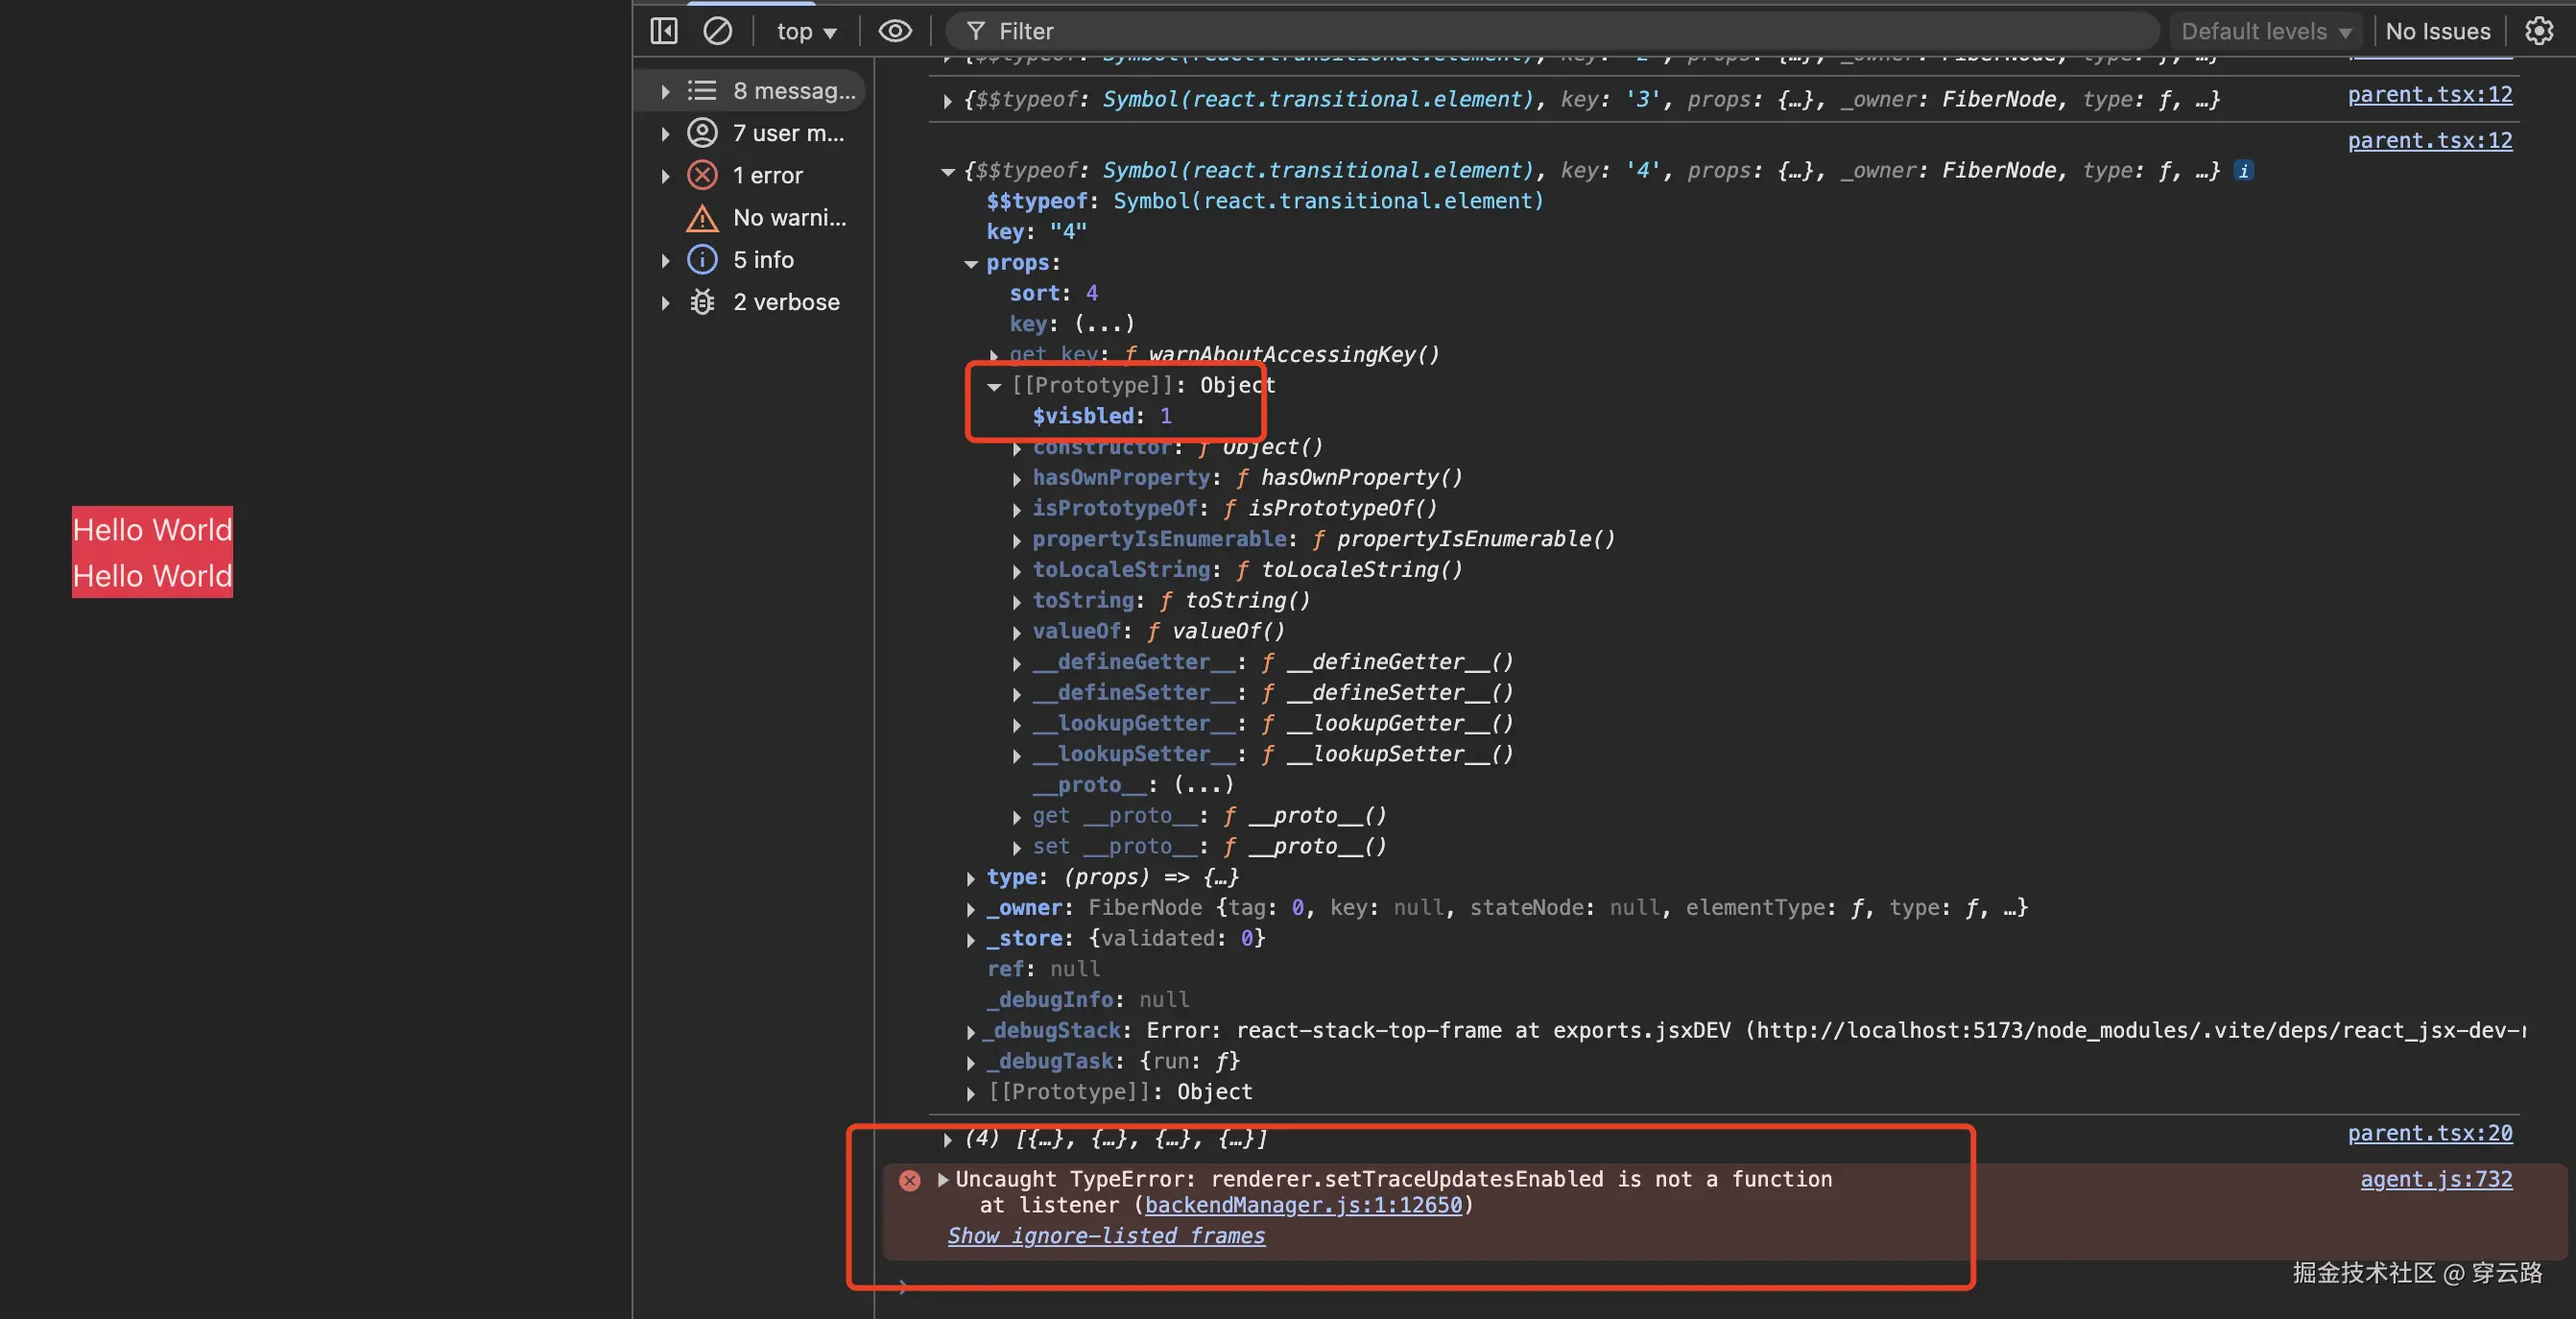
Task: Click the user messages person icon
Action: [702, 133]
